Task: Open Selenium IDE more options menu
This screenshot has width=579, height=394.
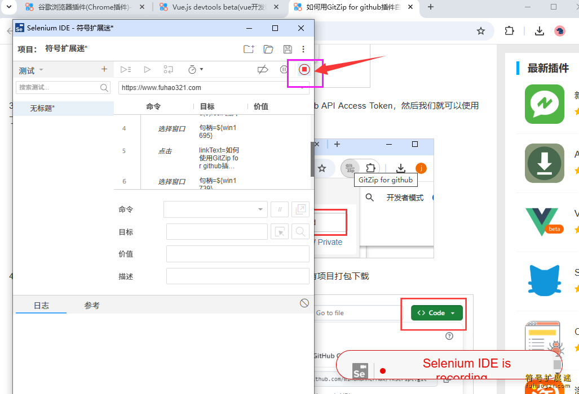Action: pyautogui.click(x=303, y=49)
